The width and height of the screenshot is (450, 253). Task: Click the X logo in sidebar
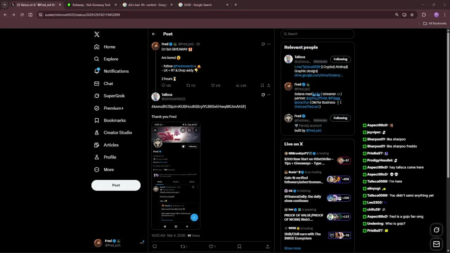pyautogui.click(x=97, y=34)
